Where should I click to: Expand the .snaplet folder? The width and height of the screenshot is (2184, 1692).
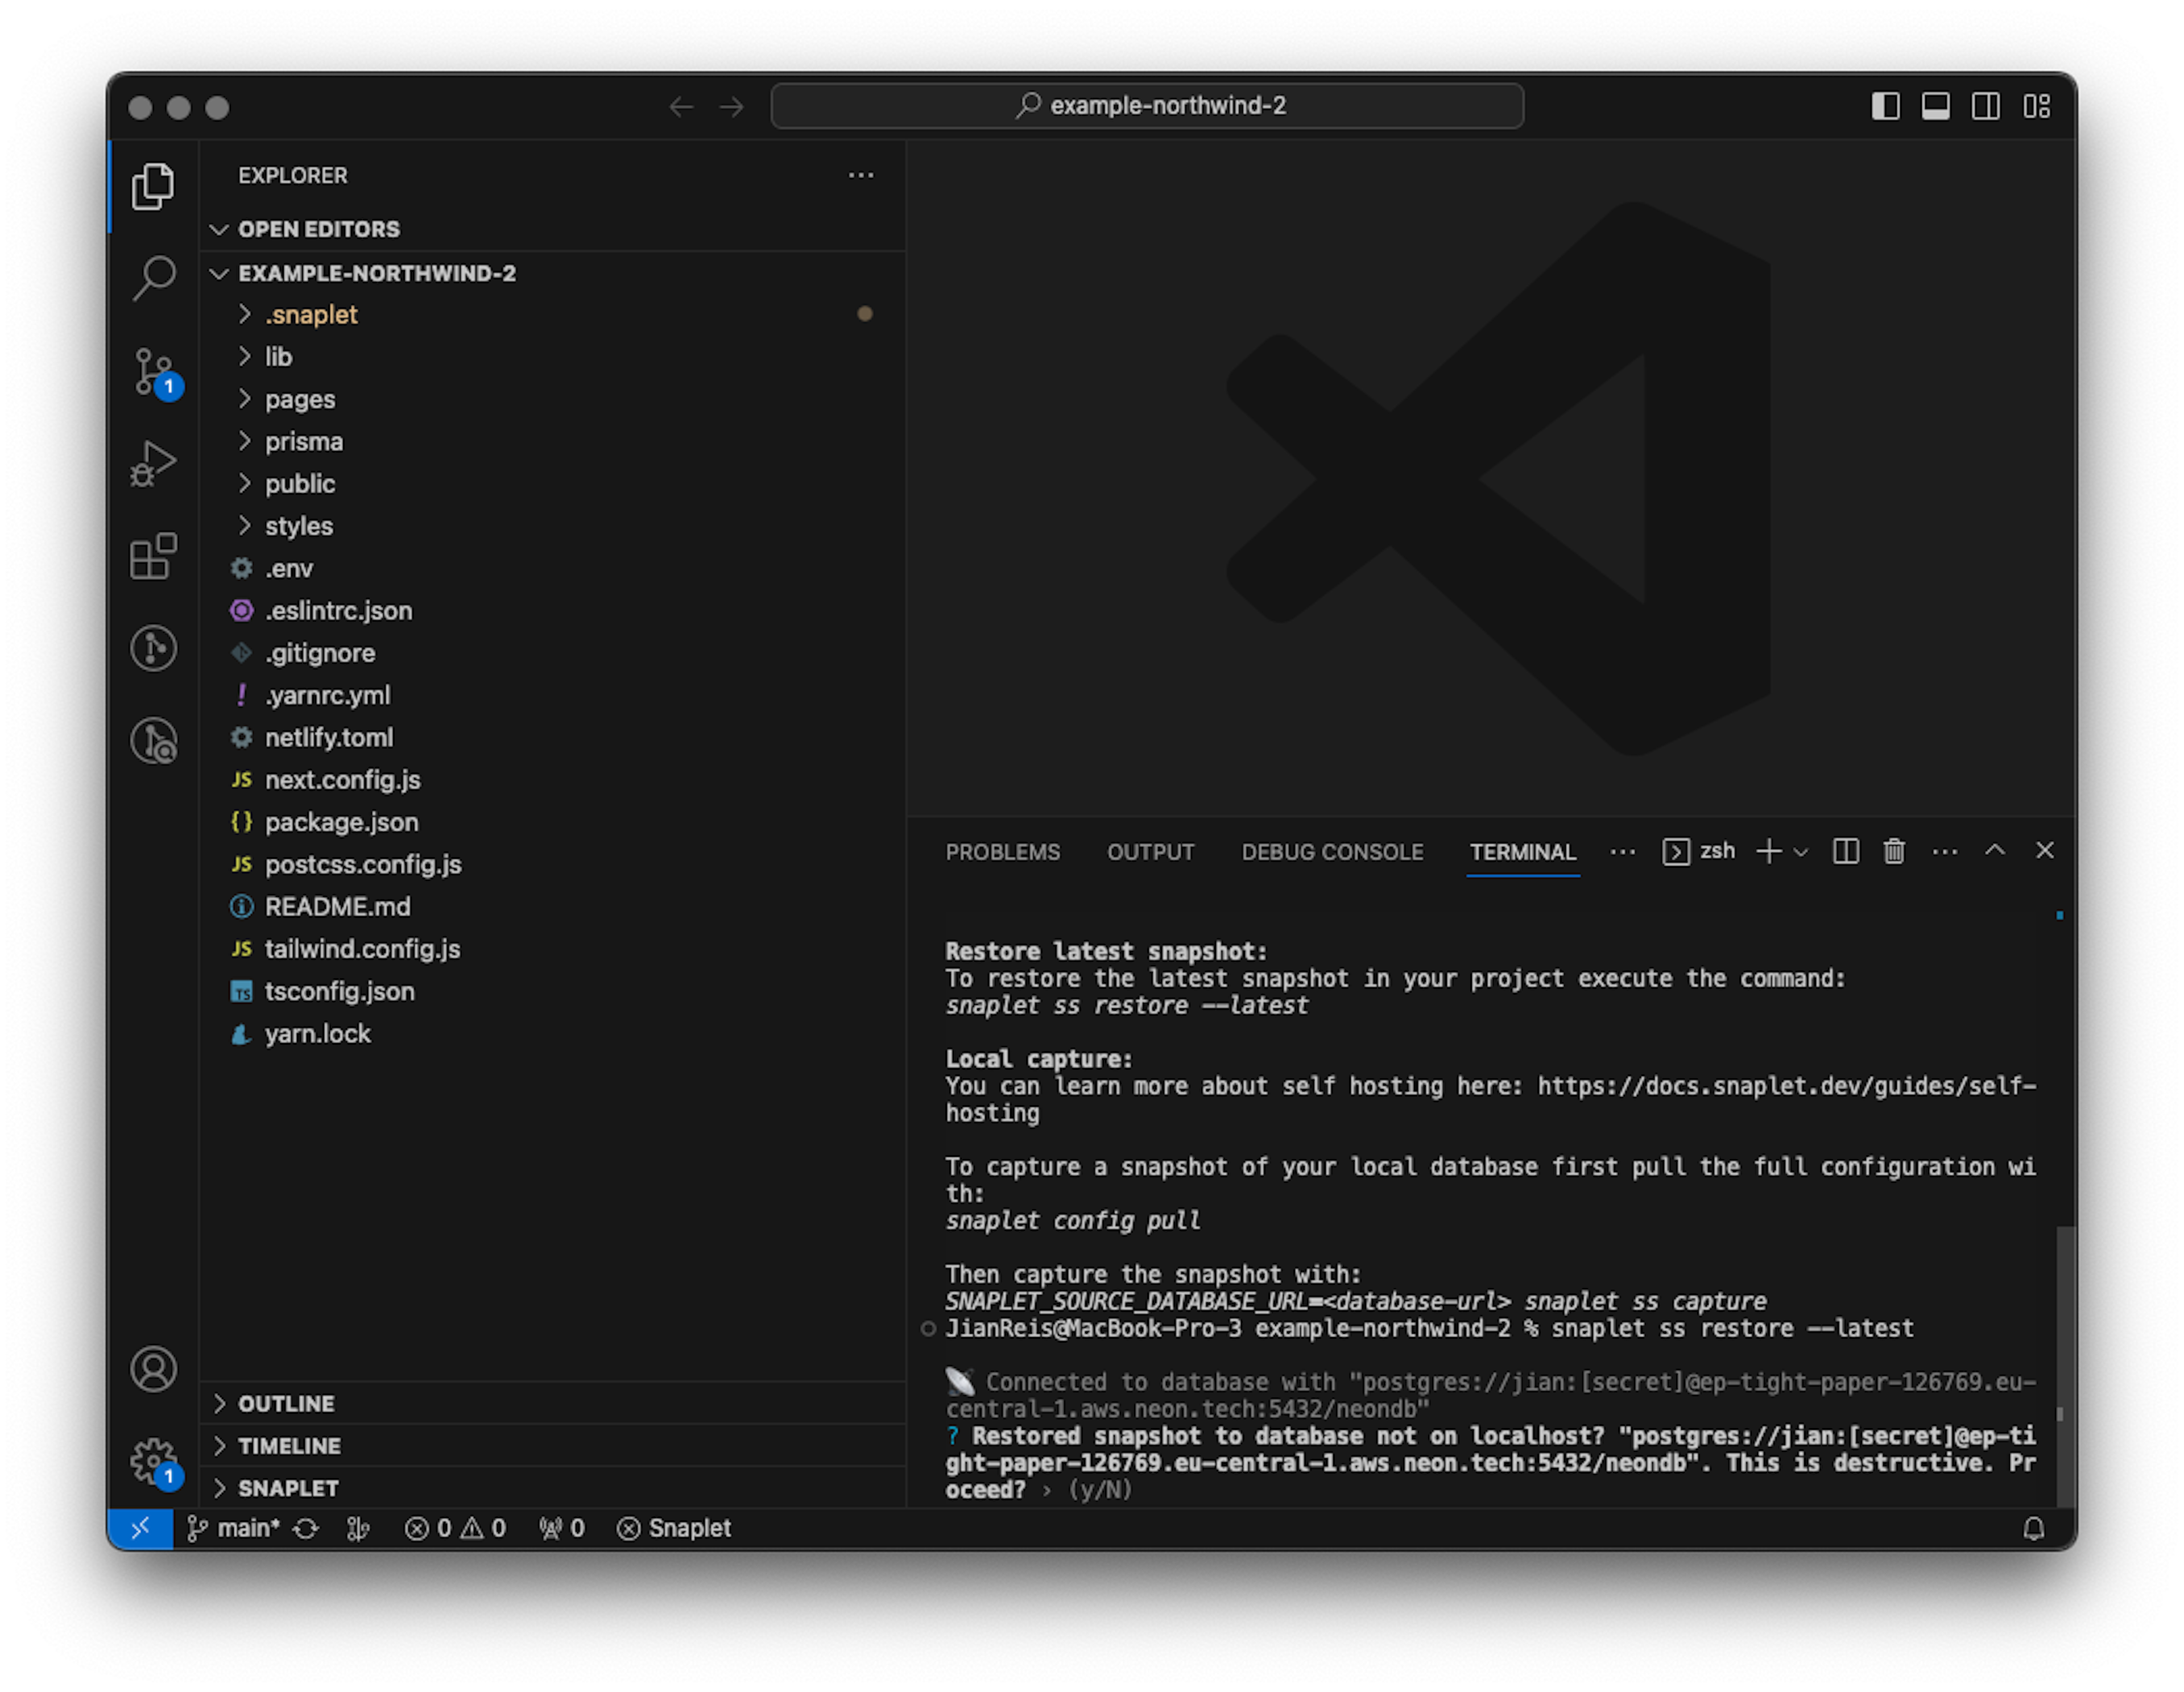click(x=554, y=314)
